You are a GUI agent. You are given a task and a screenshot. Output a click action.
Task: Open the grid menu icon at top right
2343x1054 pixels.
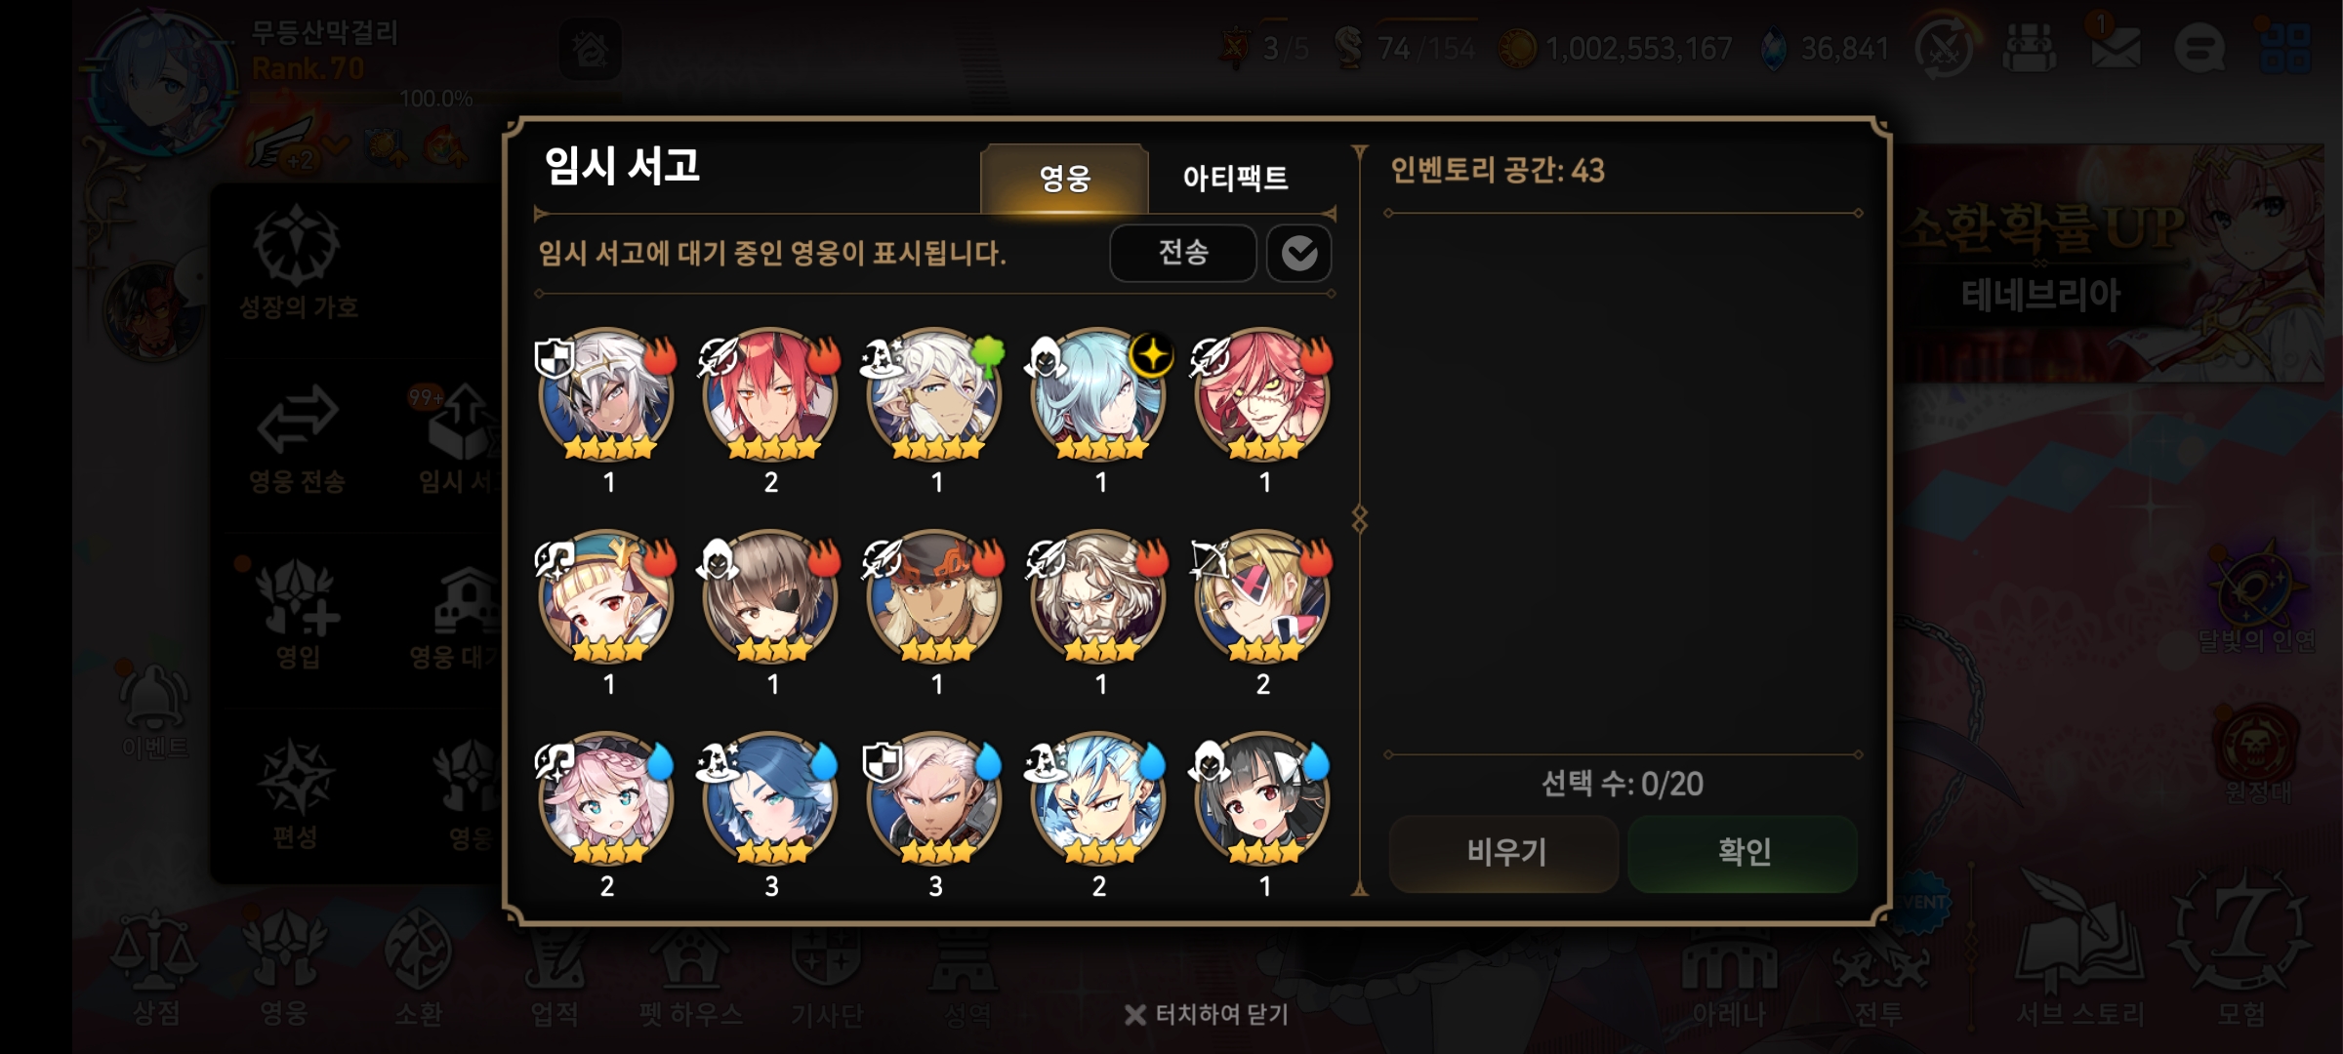coord(2285,48)
